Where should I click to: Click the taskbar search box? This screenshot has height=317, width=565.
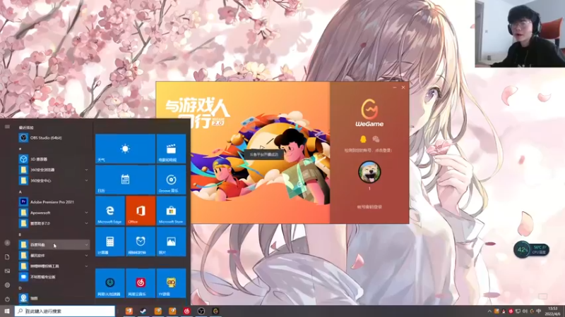[65, 311]
